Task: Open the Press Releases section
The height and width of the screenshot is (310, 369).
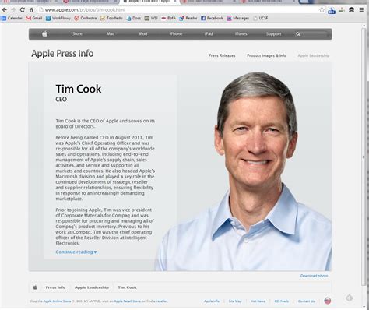Action: point(222,55)
